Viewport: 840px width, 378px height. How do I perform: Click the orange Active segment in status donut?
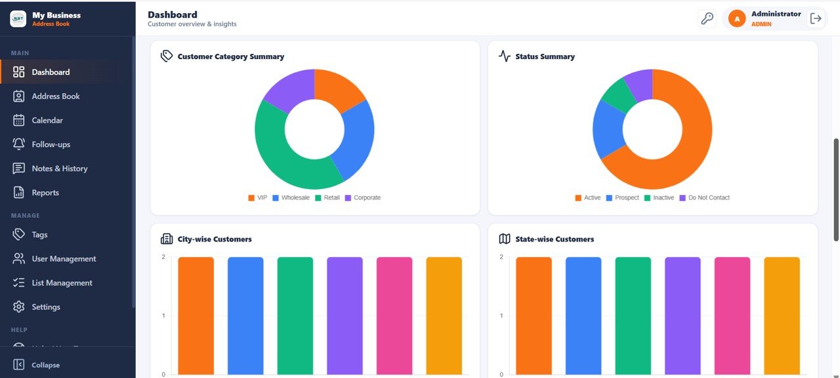[692, 151]
